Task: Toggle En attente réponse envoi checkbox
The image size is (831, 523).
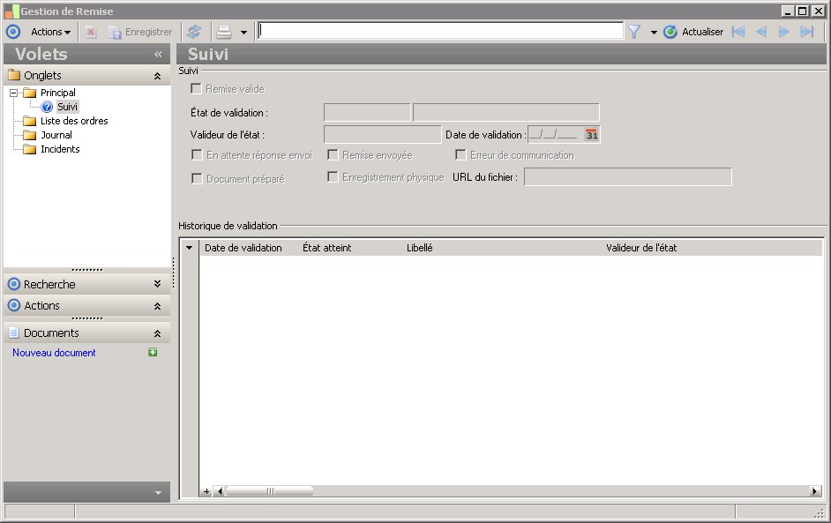Action: point(197,154)
